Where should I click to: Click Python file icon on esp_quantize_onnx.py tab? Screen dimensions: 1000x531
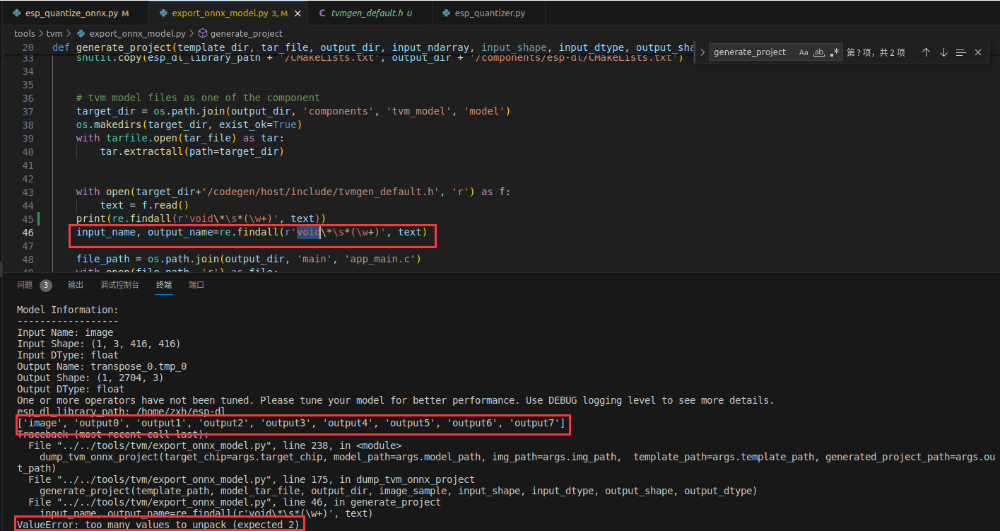pyautogui.click(x=17, y=13)
